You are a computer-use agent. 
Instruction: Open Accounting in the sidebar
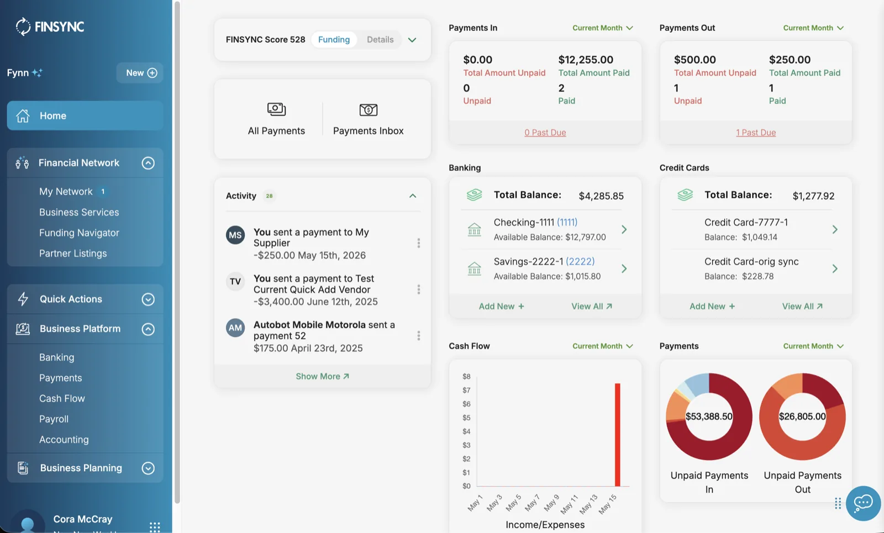click(x=64, y=440)
